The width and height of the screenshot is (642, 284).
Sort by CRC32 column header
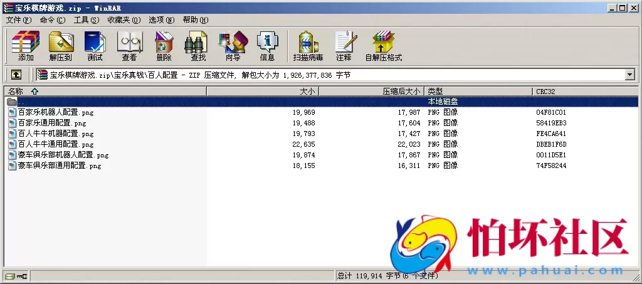pyautogui.click(x=586, y=92)
